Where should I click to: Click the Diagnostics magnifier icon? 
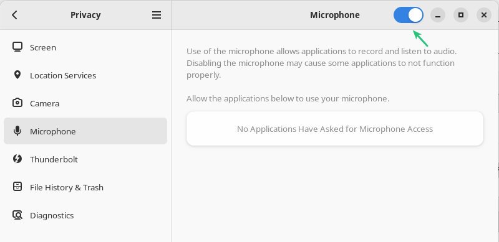[17, 215]
